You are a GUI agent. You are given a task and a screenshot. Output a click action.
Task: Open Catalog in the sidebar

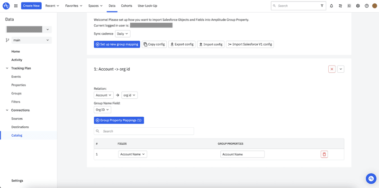[x=17, y=135]
